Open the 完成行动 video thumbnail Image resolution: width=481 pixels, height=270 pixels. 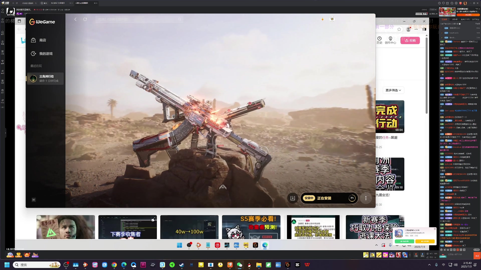point(390,116)
